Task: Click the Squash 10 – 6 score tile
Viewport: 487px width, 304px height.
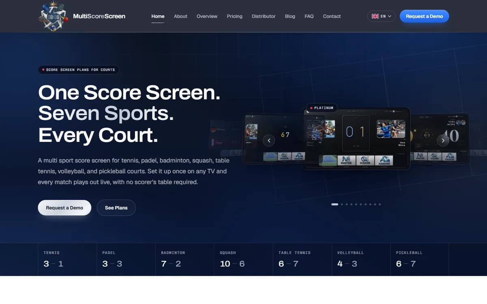Action: (243, 259)
